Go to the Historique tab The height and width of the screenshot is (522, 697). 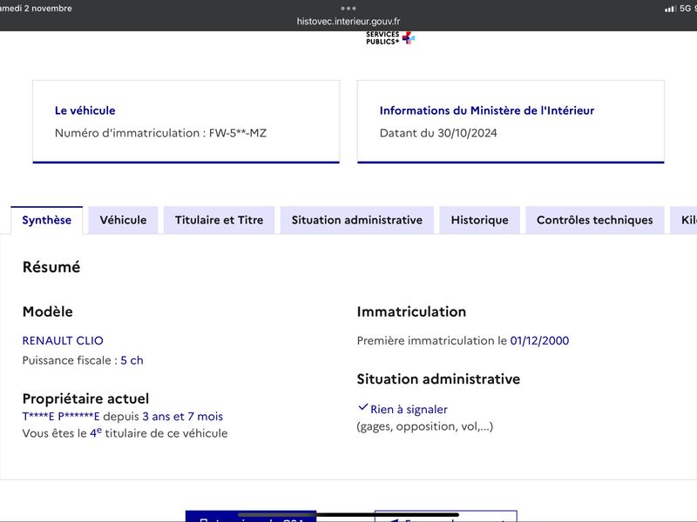click(x=480, y=220)
